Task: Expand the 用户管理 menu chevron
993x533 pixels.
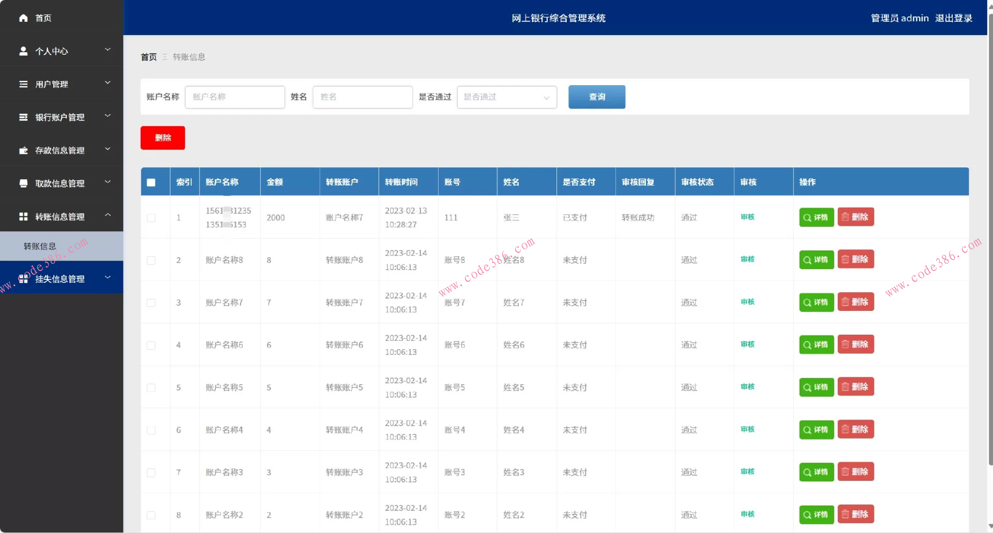Action: pos(108,83)
